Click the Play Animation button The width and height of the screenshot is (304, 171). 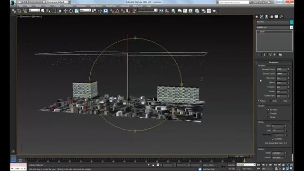(x=267, y=165)
